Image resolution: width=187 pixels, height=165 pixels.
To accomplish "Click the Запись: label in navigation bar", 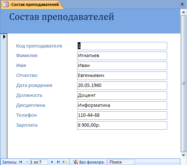I will click(x=10, y=162).
